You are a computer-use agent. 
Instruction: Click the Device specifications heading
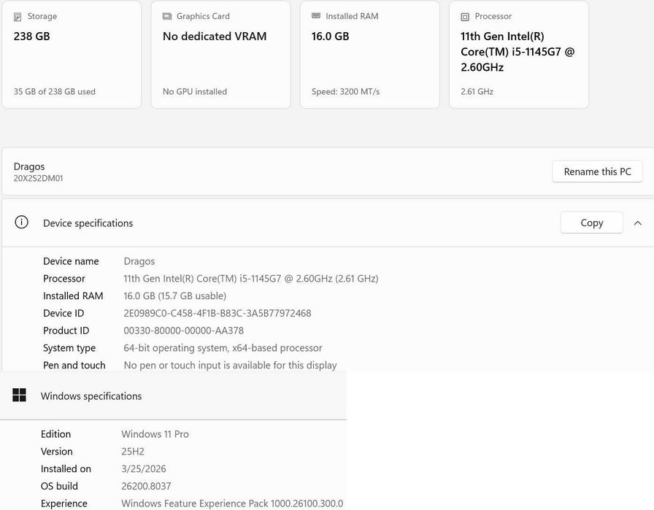(88, 223)
